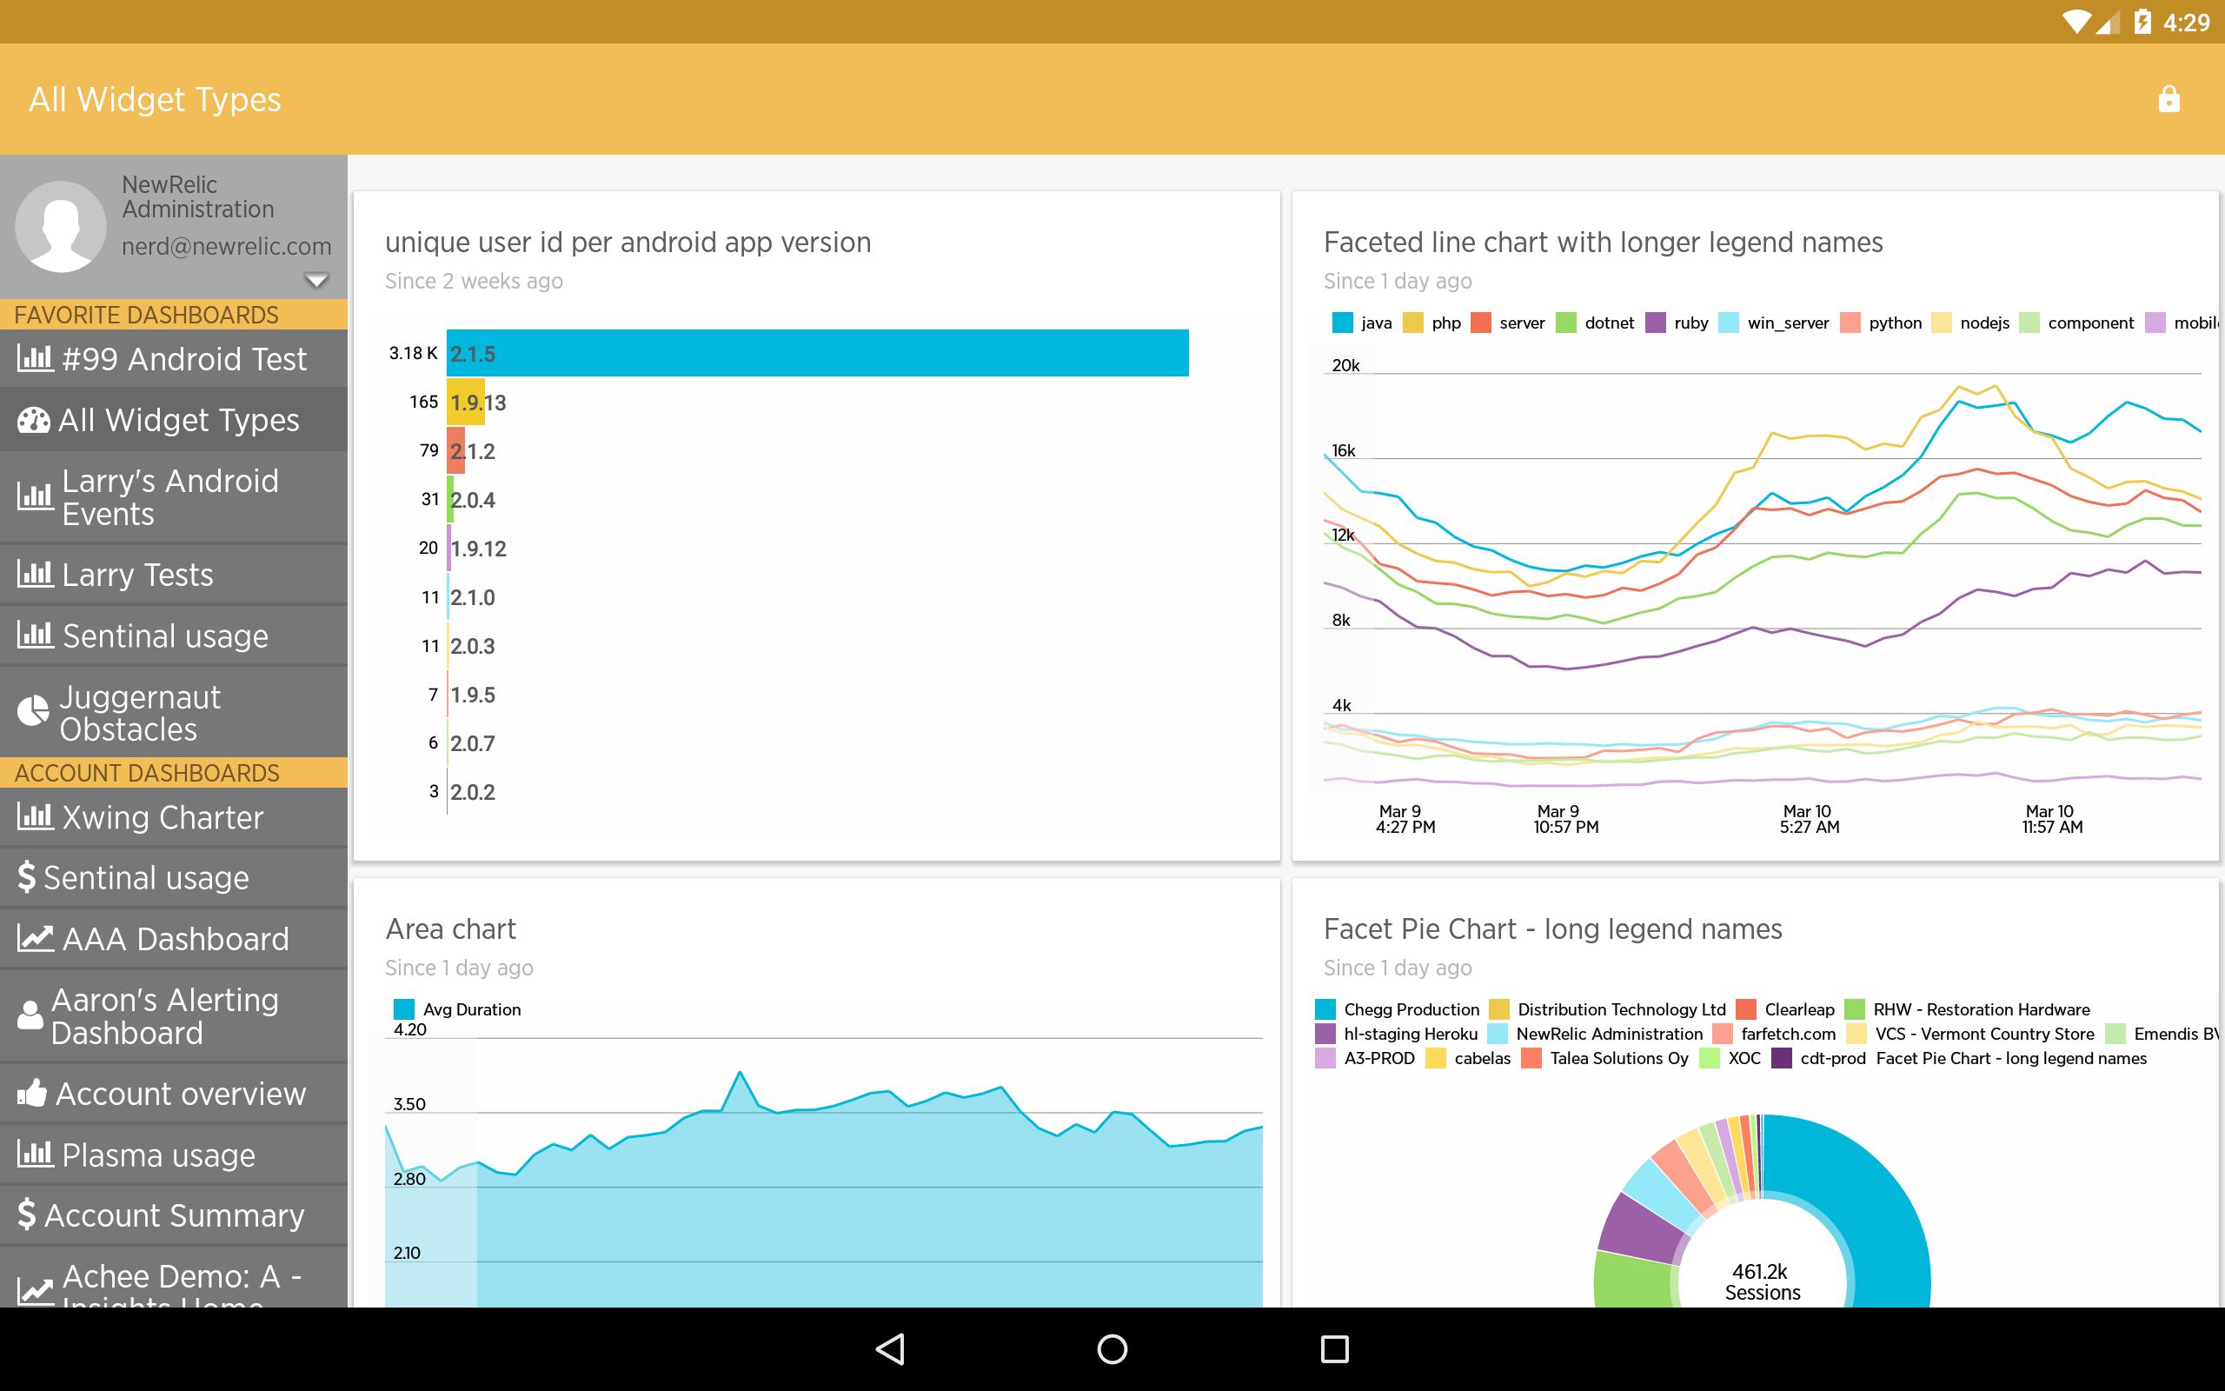Click the pie icon beside Juggernaut Obstacles
2225x1391 pixels.
33,711
